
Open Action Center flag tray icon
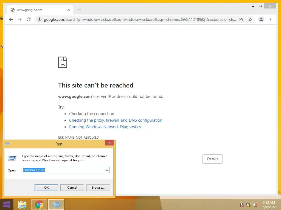coord(242,205)
